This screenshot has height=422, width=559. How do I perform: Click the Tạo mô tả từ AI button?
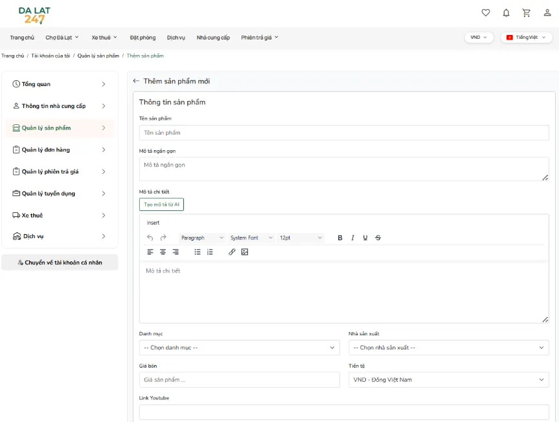[161, 205]
